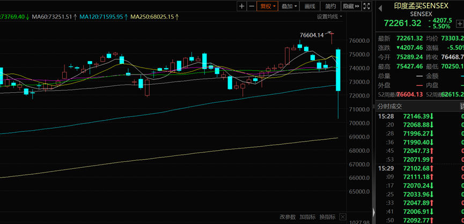The width and height of the screenshot is (464, 224).
Task: Select the trade row with 71996.27
Action: [x=420, y=133]
